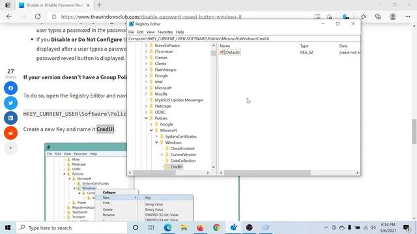
Task: Open Windows Start menu
Action: (8, 227)
